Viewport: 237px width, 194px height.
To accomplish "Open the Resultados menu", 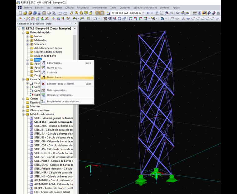I will click(83, 7).
